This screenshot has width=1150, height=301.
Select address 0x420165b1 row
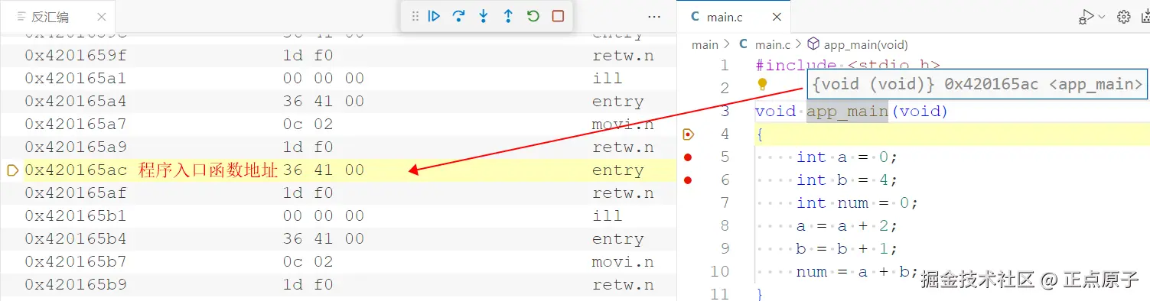[76, 216]
